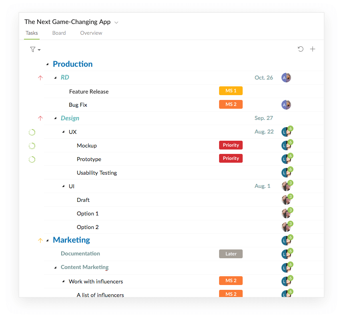Image resolution: width=343 pixels, height=319 pixels.
Task: Click the red priority arrow beside RD
Action: point(40,78)
